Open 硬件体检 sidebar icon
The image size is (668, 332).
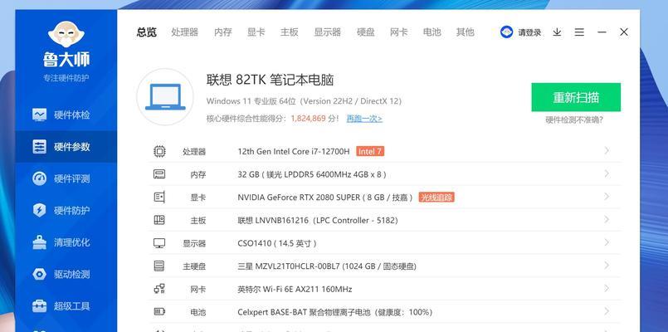pyautogui.click(x=39, y=115)
